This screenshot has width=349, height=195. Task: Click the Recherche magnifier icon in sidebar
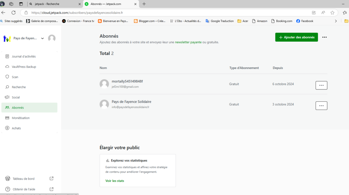[7, 87]
